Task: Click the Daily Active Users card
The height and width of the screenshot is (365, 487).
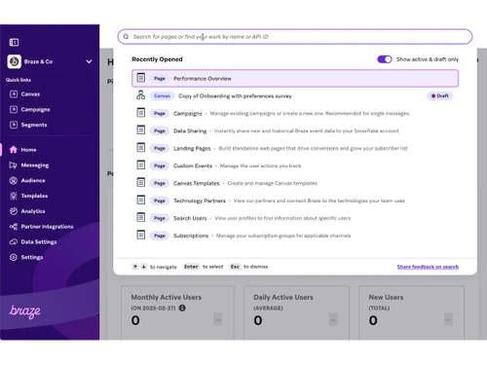Action: pos(296,312)
